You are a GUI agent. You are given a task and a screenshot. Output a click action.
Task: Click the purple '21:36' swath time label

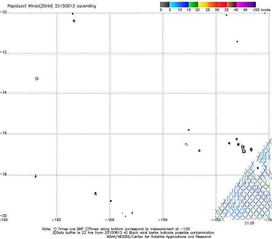249,223
